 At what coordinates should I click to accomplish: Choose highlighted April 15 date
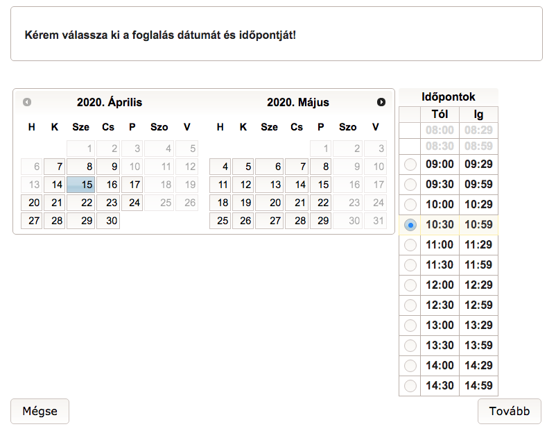coord(81,185)
